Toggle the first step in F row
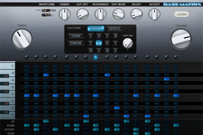This screenshot has height=135, width=203. [x=27, y=95]
